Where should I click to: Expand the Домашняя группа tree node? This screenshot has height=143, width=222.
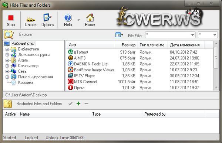pyautogui.click(x=7, y=55)
